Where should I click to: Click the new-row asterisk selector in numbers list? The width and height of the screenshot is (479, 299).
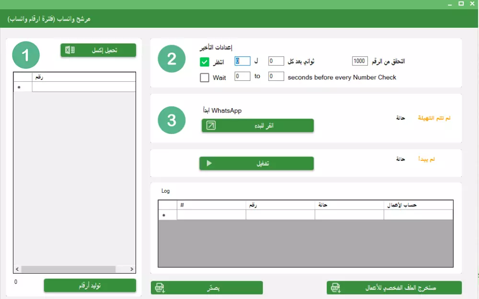click(23, 87)
